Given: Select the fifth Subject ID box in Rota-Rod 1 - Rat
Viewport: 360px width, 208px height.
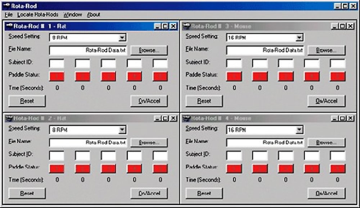Looking at the screenshot, I should click(x=160, y=63).
